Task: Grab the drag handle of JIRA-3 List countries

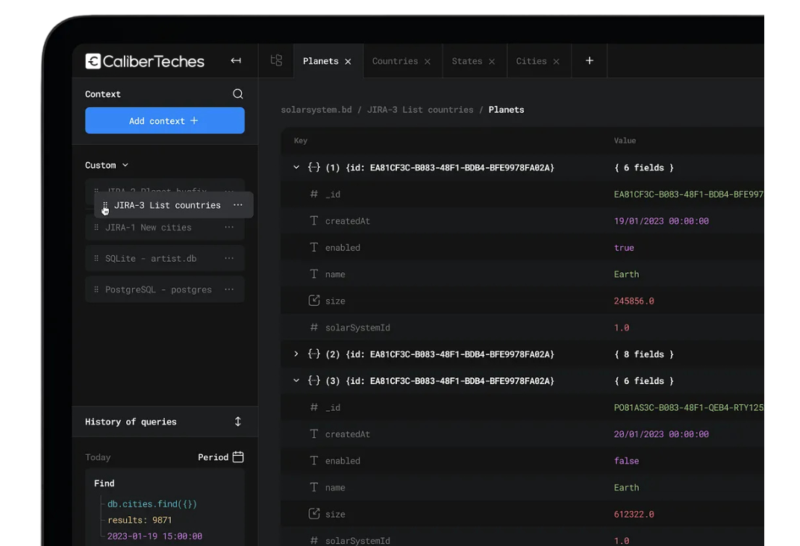Action: click(105, 205)
